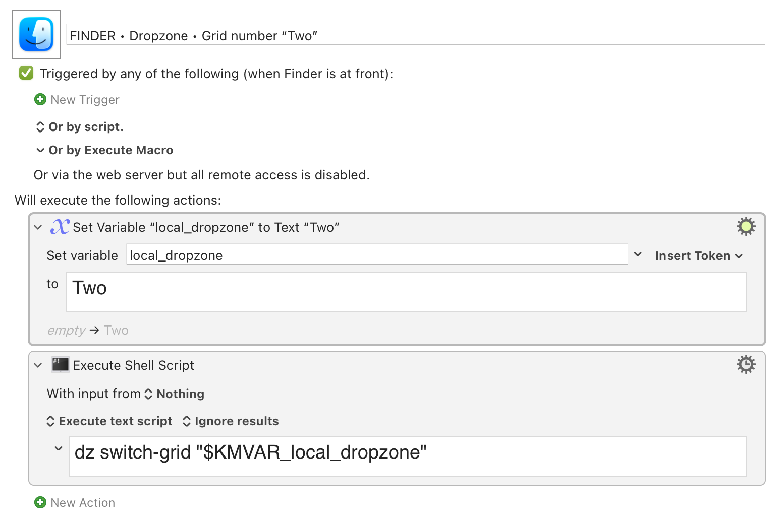Collapse the Set Variable action
Viewport: 778px width, 522px height.
(38, 227)
